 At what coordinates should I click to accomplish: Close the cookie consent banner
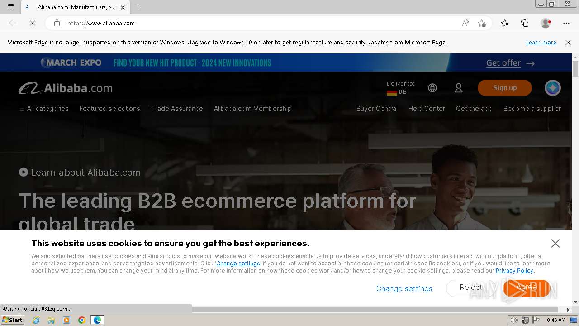point(555,243)
